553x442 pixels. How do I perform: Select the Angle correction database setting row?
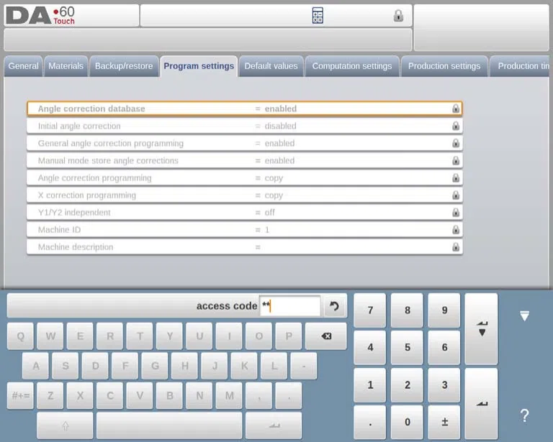pyautogui.click(x=245, y=109)
